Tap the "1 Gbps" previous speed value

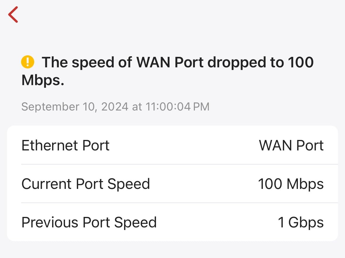[x=301, y=222]
